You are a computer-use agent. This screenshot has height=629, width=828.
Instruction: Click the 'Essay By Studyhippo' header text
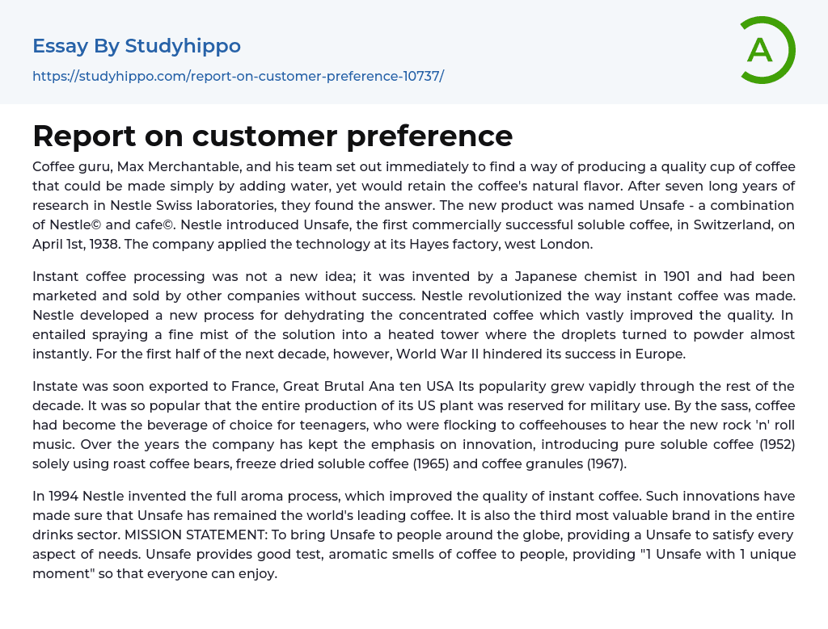tap(137, 46)
